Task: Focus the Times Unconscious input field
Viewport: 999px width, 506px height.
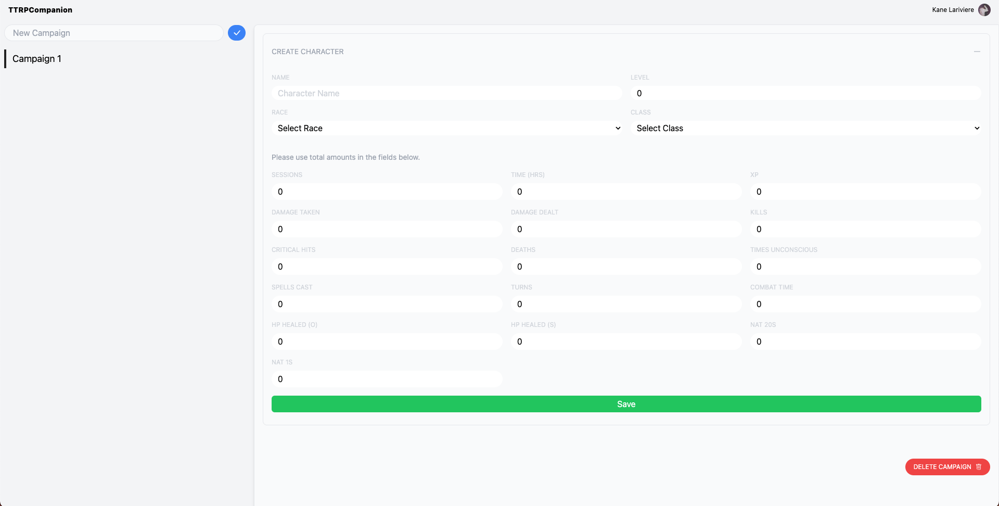Action: click(x=866, y=267)
